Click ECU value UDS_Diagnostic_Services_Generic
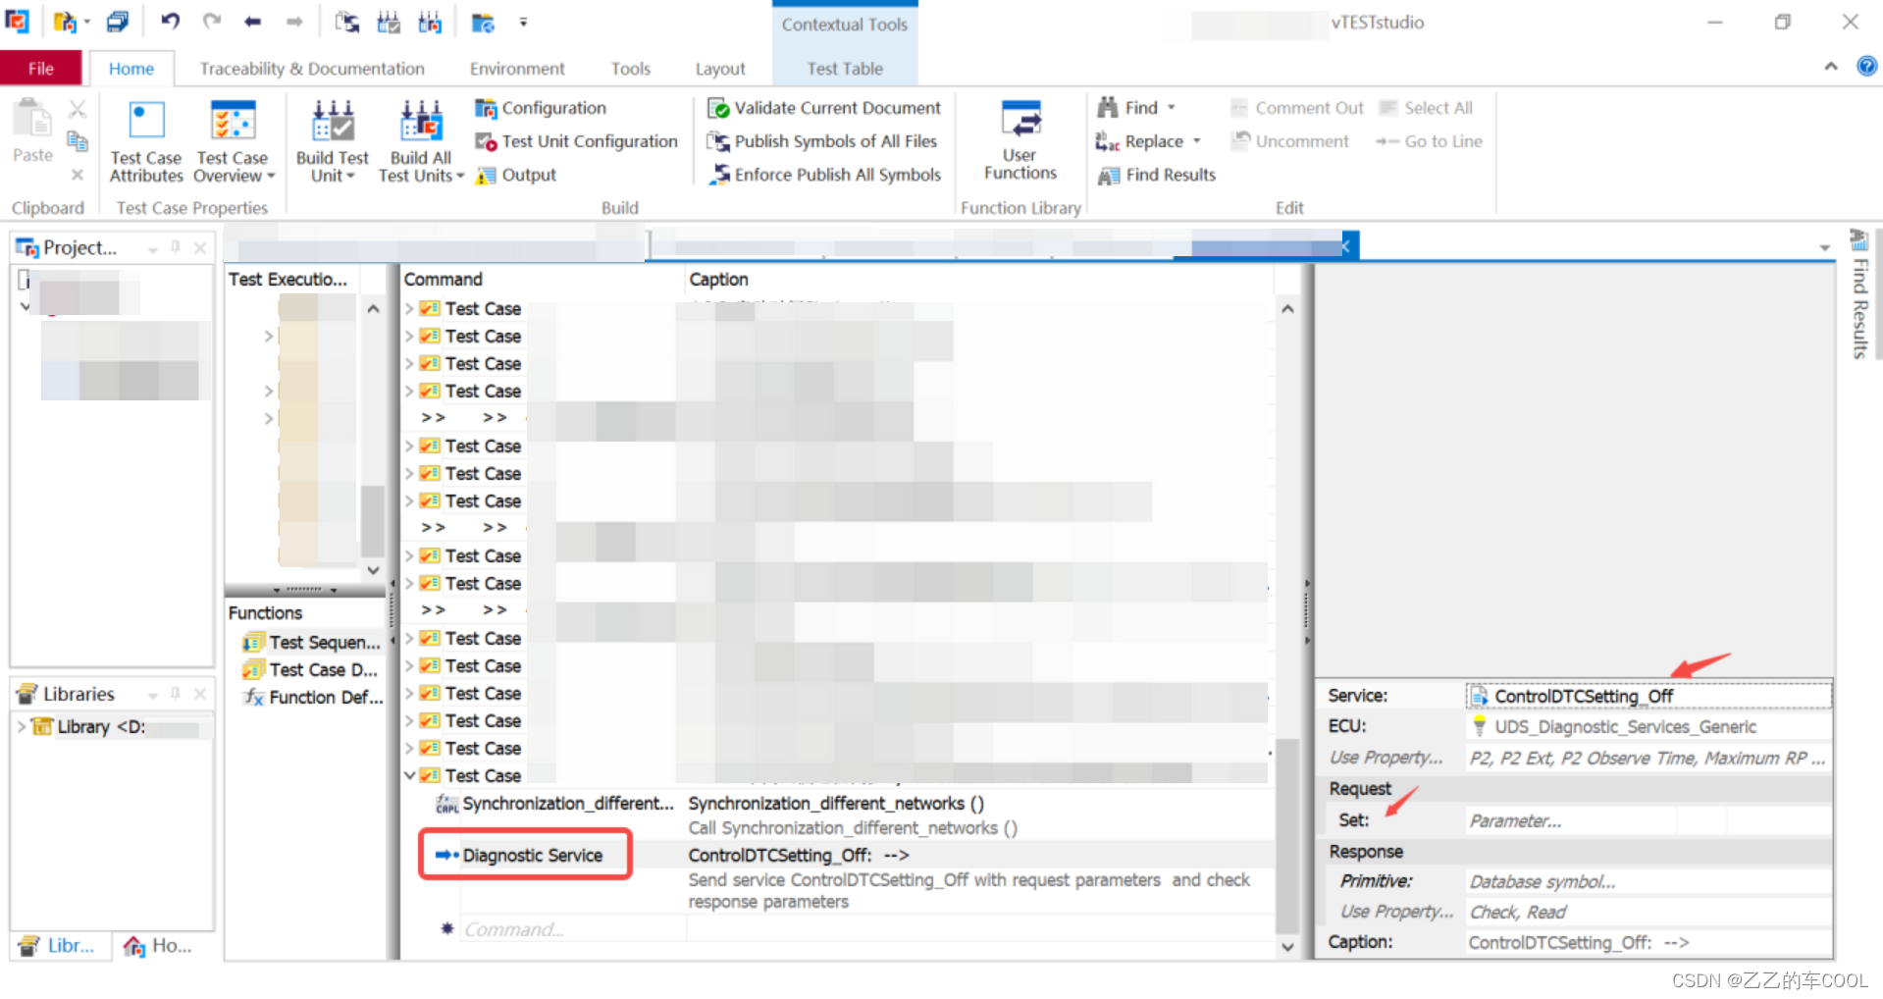 1648,727
